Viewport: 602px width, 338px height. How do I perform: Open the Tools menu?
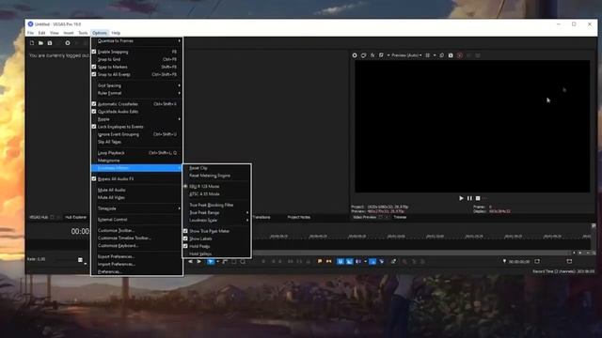click(x=83, y=33)
